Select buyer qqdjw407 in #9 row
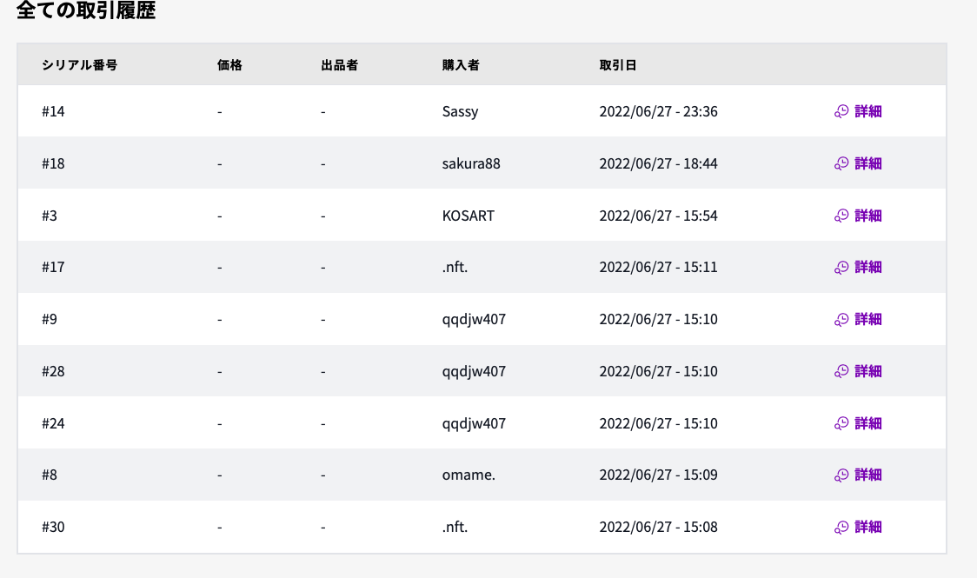Viewport: 977px width, 578px height. click(x=474, y=320)
